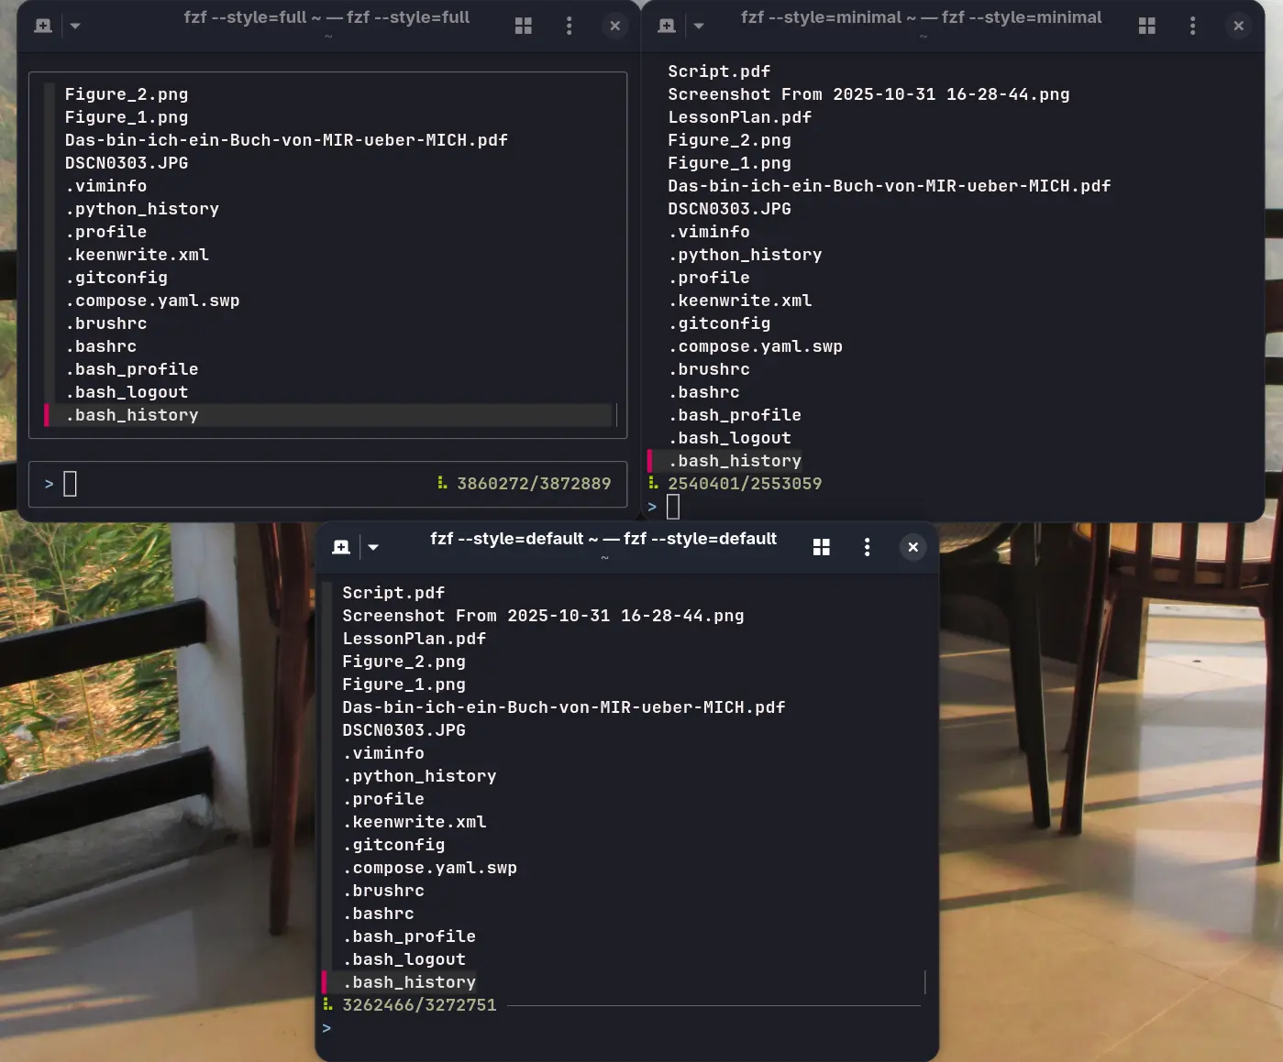Click the fzf --style=full title bar tab
Screen dimensions: 1283x1062
tap(326, 16)
